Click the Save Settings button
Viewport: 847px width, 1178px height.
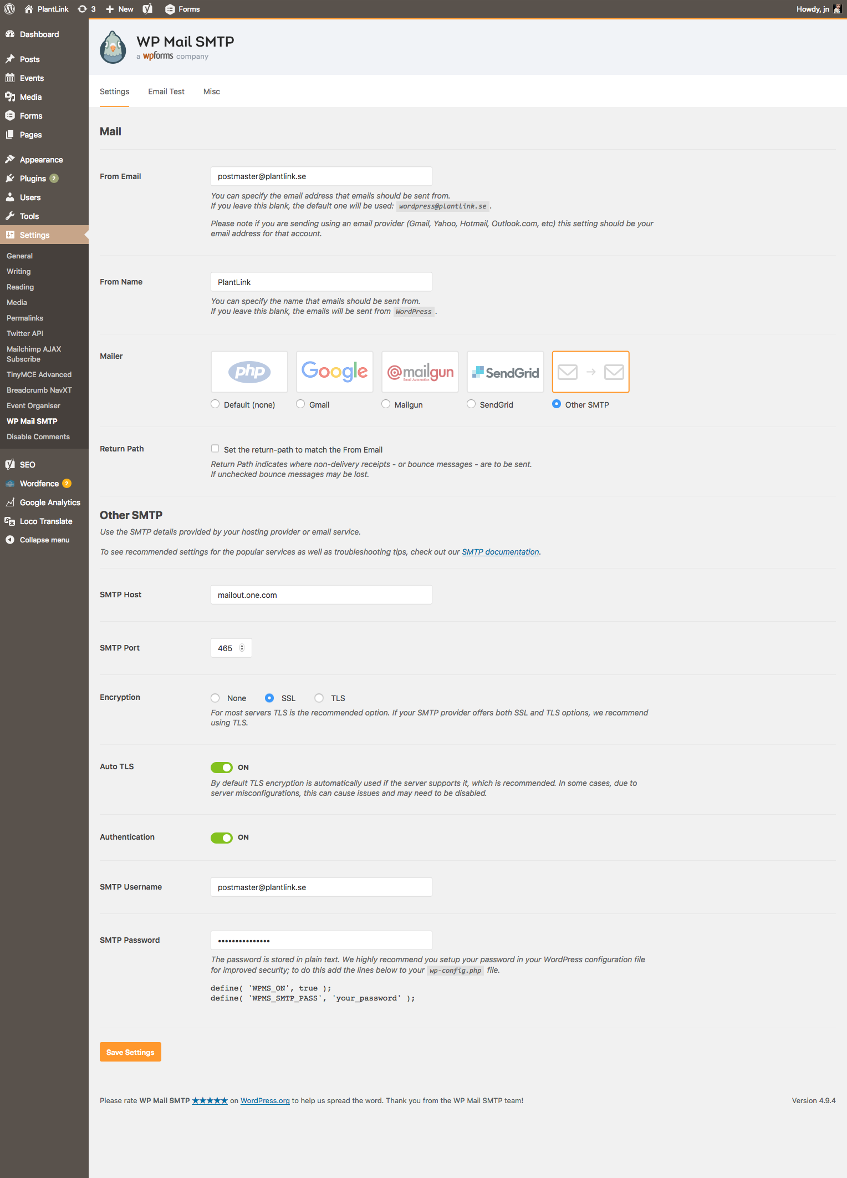point(130,1052)
